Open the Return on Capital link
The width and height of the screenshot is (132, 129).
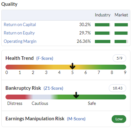tap(20, 25)
